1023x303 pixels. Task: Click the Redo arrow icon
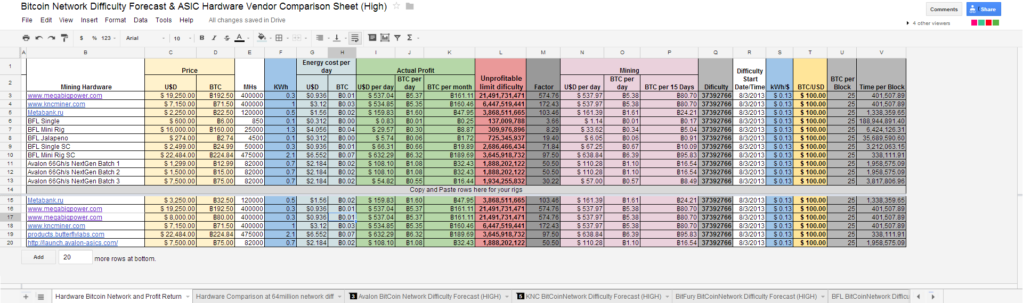coord(52,38)
